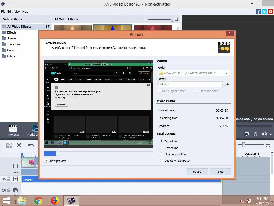Image resolution: width=274 pixels, height=206 pixels.
Task: Open Firefox from the taskbar
Action: point(55,201)
